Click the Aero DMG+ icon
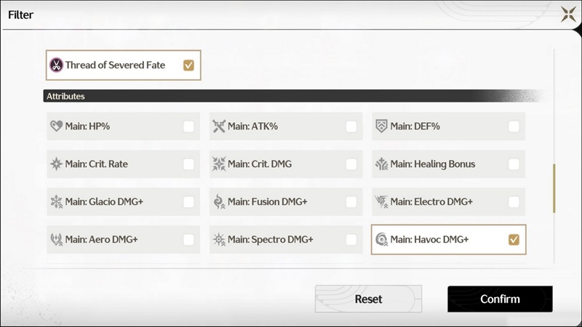Image resolution: width=582 pixels, height=327 pixels. pos(56,240)
